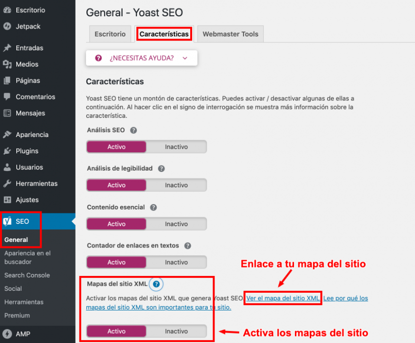Disable Análisis de legibilidad
415x343 pixels.
(x=177, y=185)
